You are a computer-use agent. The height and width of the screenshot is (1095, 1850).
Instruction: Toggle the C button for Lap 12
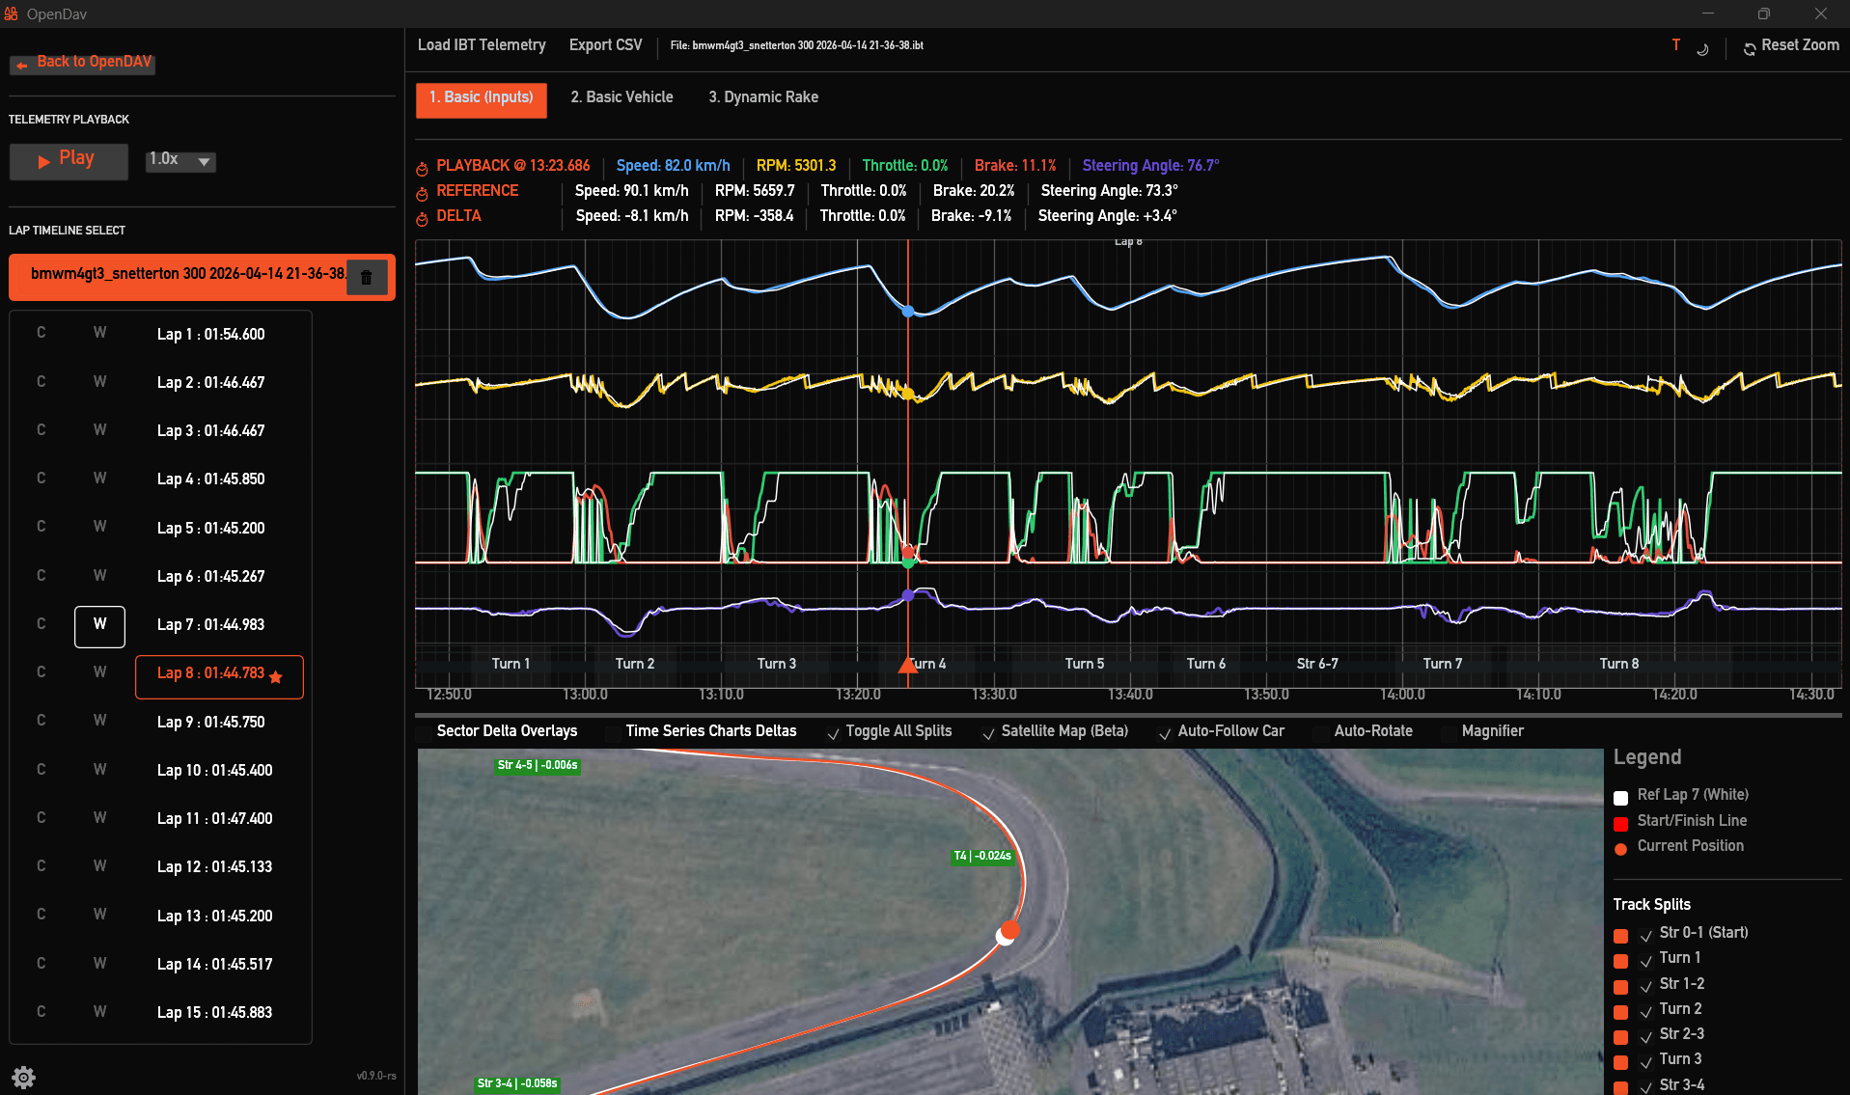[41, 866]
